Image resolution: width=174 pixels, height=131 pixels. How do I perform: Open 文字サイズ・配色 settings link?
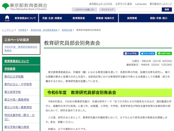124,4
